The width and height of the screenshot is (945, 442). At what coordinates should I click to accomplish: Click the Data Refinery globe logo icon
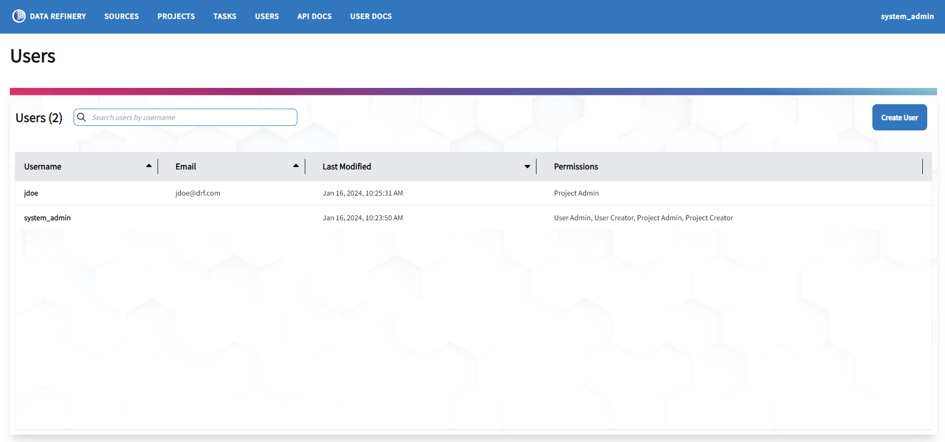[19, 16]
